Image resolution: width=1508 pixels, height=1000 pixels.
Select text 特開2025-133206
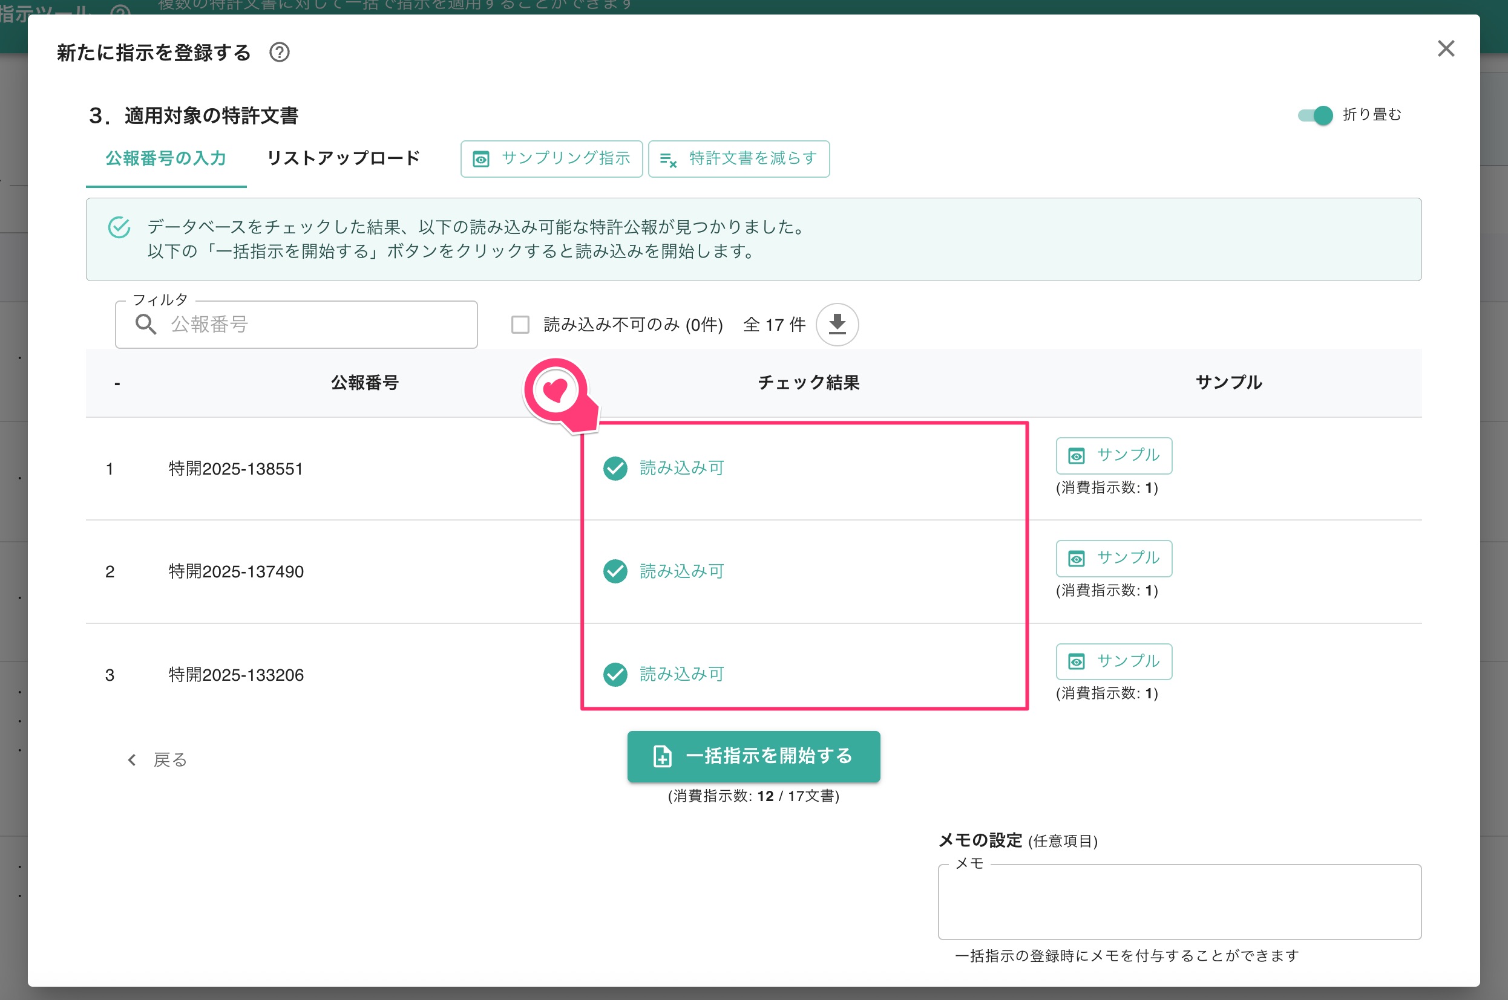pos(235,675)
